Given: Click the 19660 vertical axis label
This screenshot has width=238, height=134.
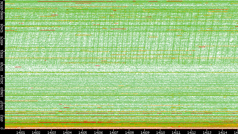Looking at the screenshot, I should pyautogui.click(x=2, y=92).
